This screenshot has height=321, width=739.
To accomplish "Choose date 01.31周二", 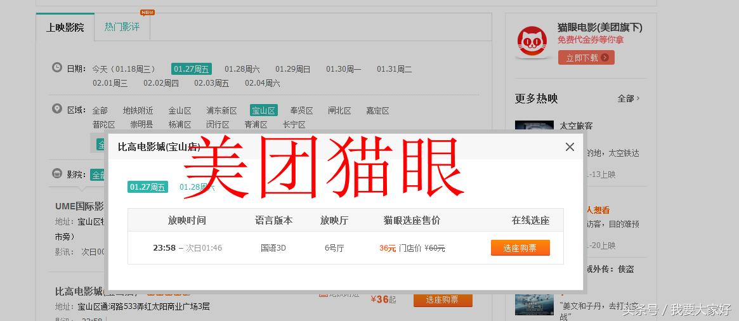I will 394,69.
